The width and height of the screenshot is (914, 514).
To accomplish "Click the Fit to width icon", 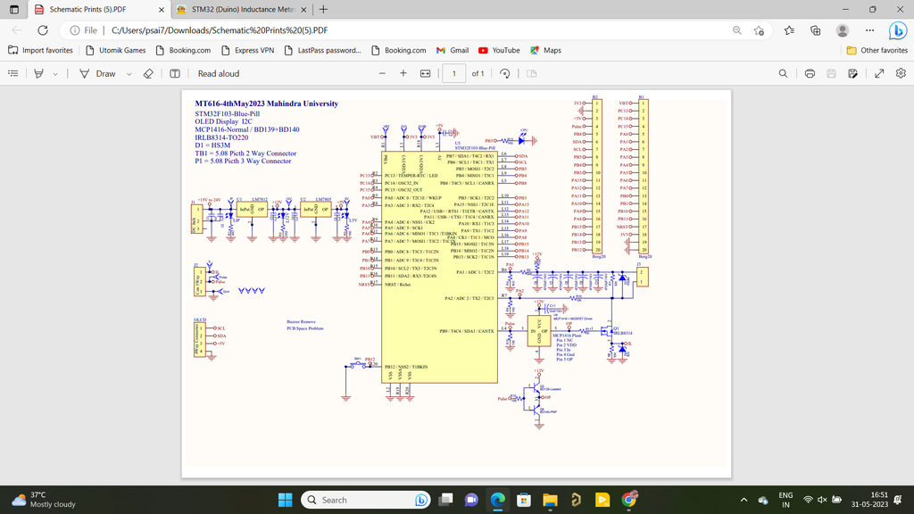I will [x=426, y=73].
